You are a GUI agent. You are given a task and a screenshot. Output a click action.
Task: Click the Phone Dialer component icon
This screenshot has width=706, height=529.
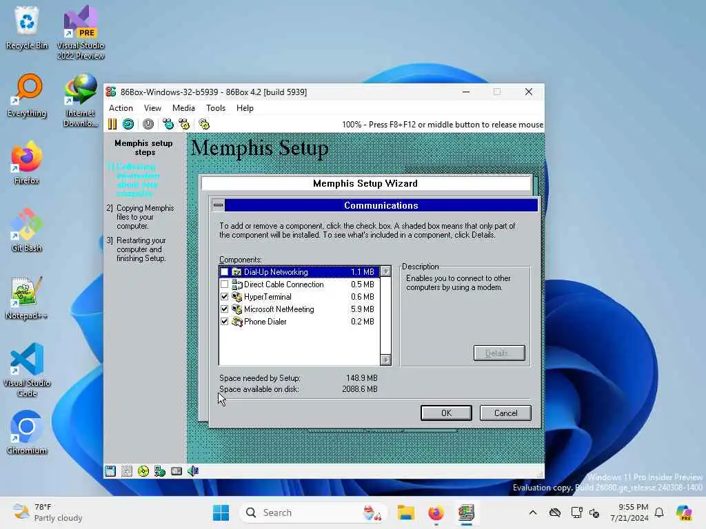point(237,322)
